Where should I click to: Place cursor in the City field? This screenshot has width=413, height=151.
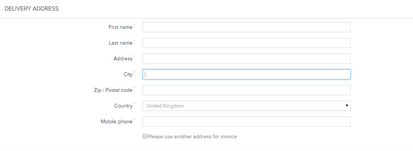click(246, 75)
